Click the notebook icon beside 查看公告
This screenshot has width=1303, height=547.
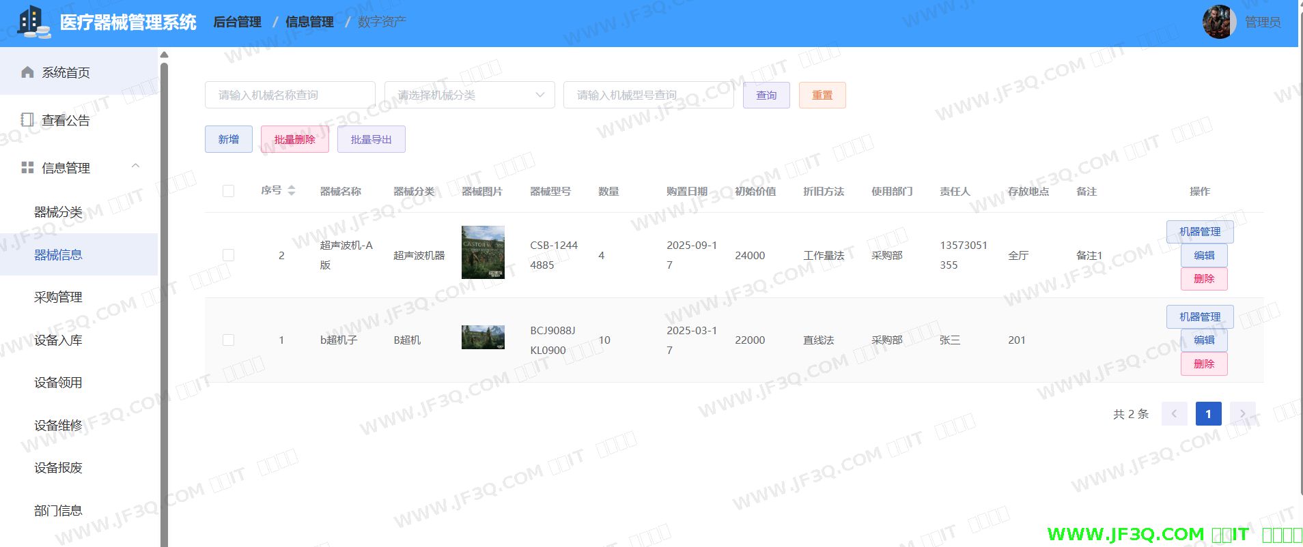click(x=27, y=120)
